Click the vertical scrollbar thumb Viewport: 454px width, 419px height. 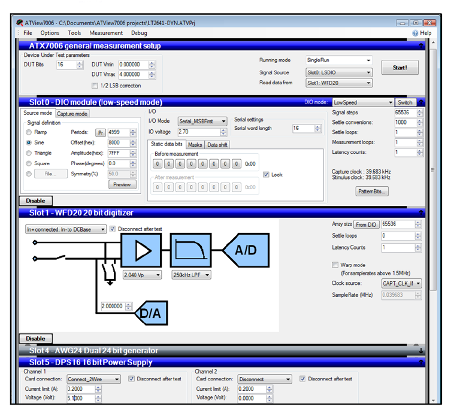tap(433, 169)
